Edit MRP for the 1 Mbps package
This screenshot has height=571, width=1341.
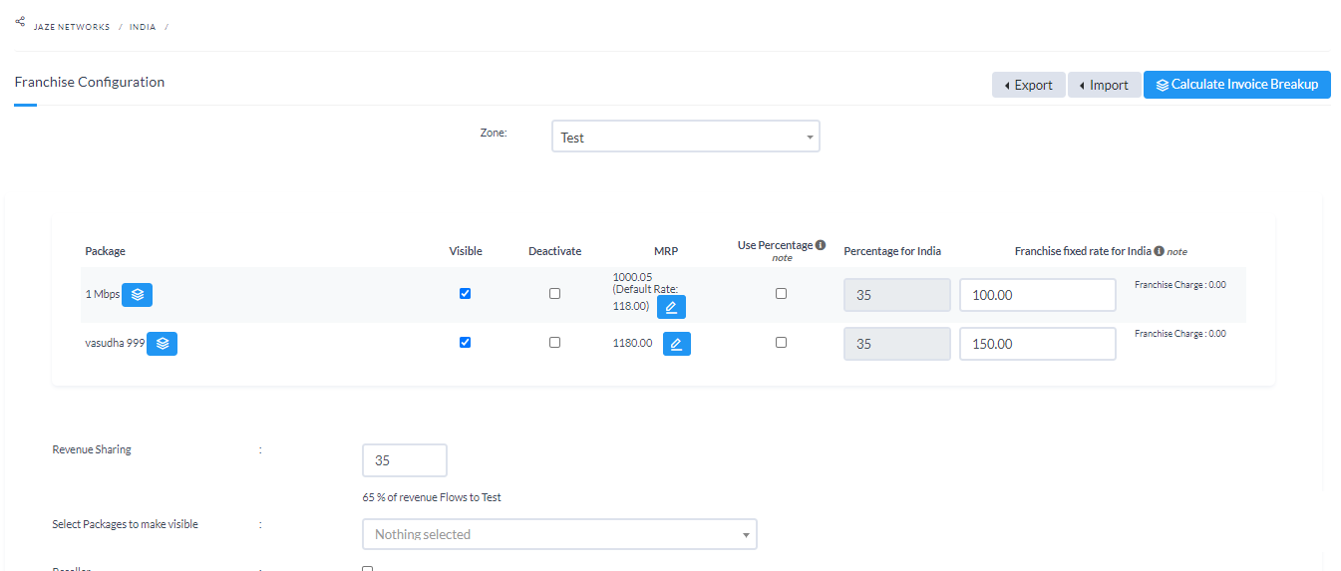coord(671,307)
